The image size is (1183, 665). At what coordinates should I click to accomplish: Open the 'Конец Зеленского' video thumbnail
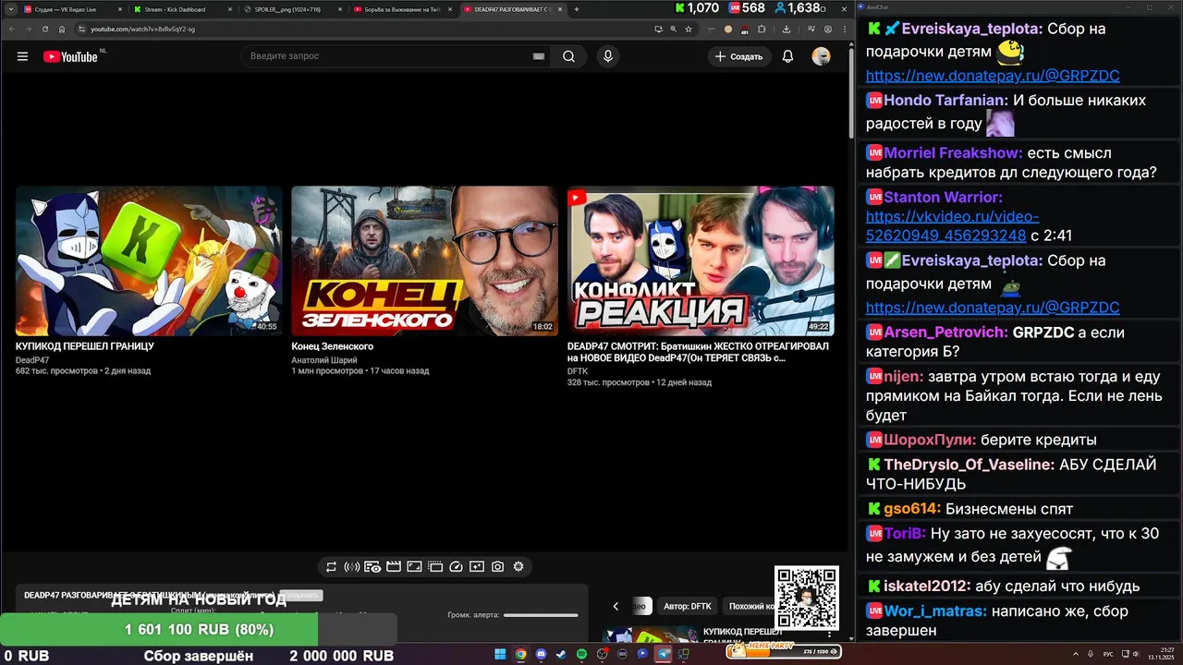pos(424,260)
